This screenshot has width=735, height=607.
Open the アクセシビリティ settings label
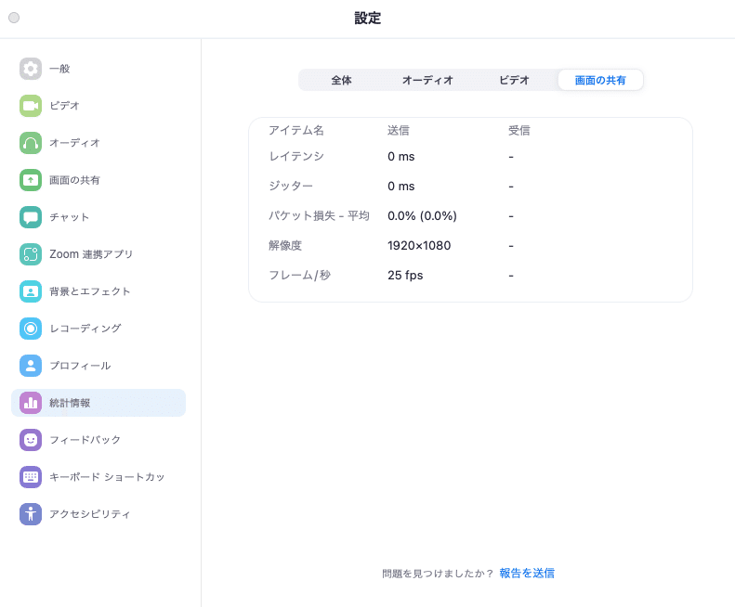(x=90, y=514)
